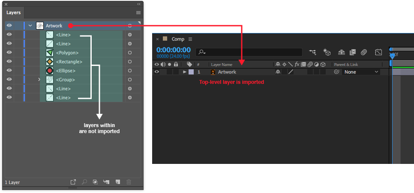The image size is (414, 193).
Task: Click the Video eye column header icon
Action: (x=156, y=64)
